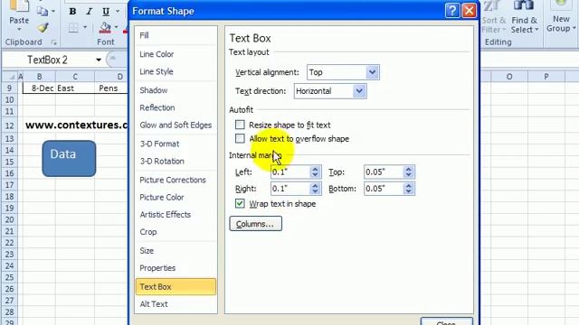Image resolution: width=579 pixels, height=325 pixels.
Task: Select the 3-D Rotation category
Action: pyautogui.click(x=176, y=161)
